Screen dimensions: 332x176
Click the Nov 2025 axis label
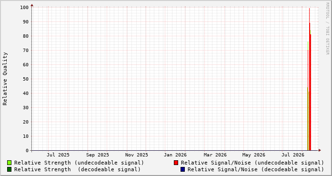(x=137, y=155)
